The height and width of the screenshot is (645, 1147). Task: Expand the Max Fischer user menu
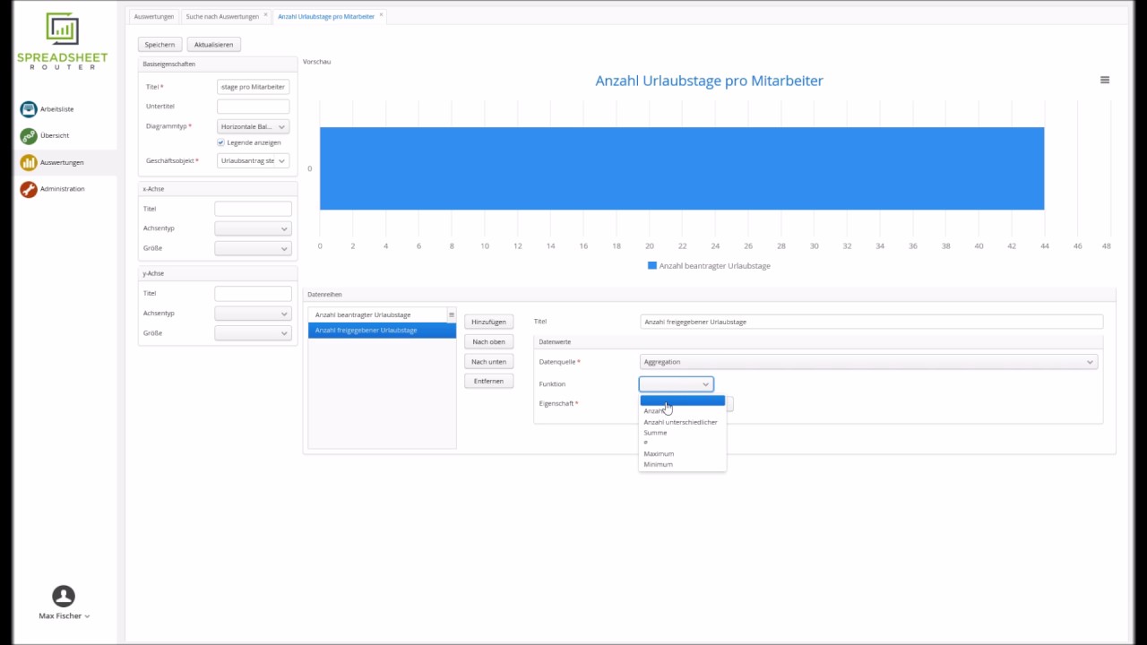(64, 616)
